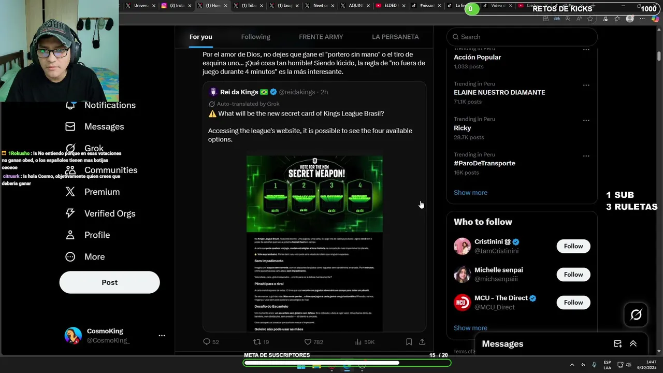This screenshot has width=663, height=373.
Task: Open the Premium X icon in sidebar
Action: pos(70,192)
